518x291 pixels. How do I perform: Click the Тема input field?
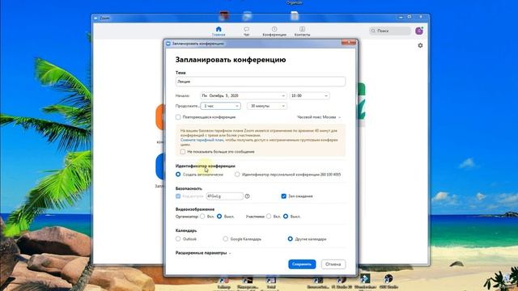(261, 82)
